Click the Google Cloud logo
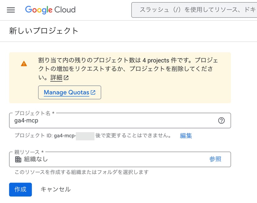This screenshot has width=257, height=203. tap(50, 10)
